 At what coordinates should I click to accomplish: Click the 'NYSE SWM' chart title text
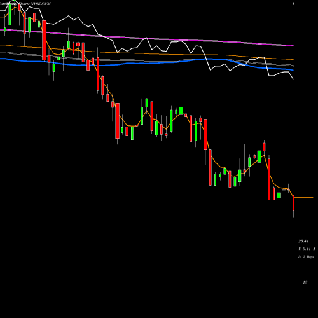[x=41, y=4]
